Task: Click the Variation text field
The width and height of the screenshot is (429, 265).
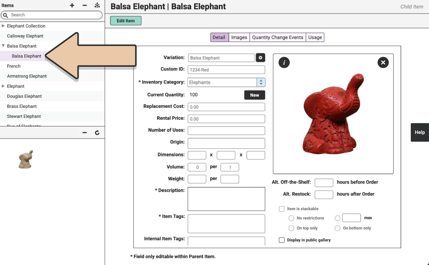Action: click(221, 58)
